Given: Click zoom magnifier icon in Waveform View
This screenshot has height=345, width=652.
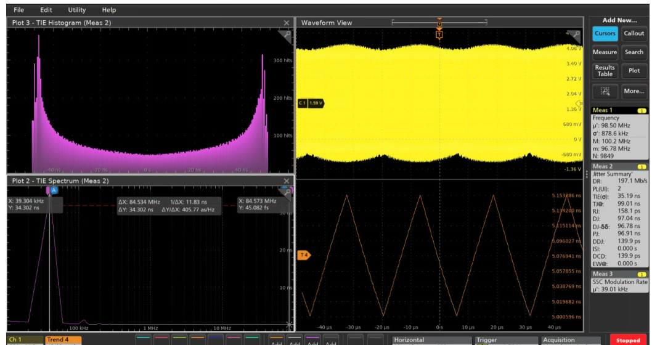Looking at the screenshot, I should tap(576, 36).
